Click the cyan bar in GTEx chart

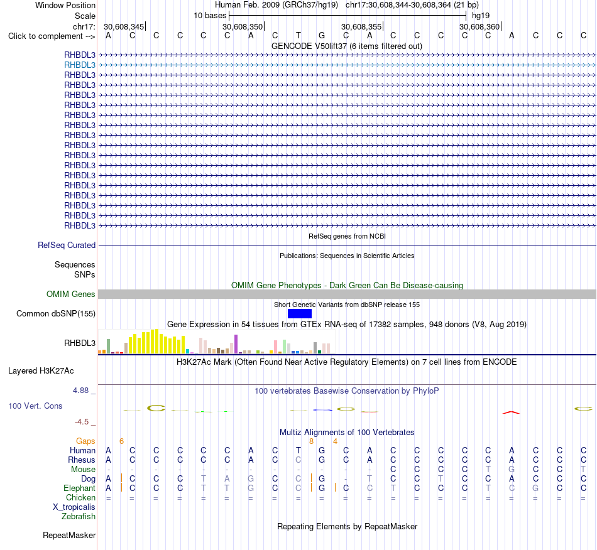click(x=187, y=352)
